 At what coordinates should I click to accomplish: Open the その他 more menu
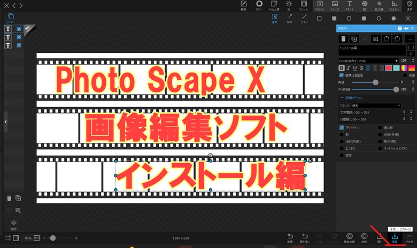pyautogui.click(x=410, y=238)
